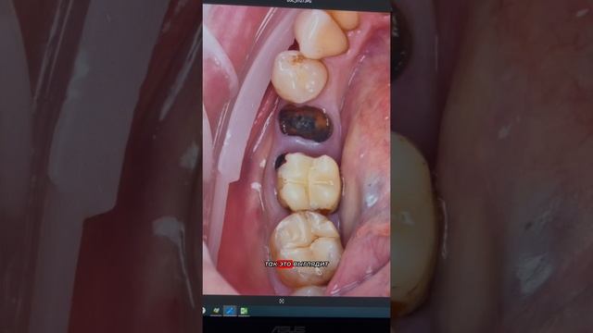
Task: Click the four-dot icon below the photo
Action: (282, 301)
